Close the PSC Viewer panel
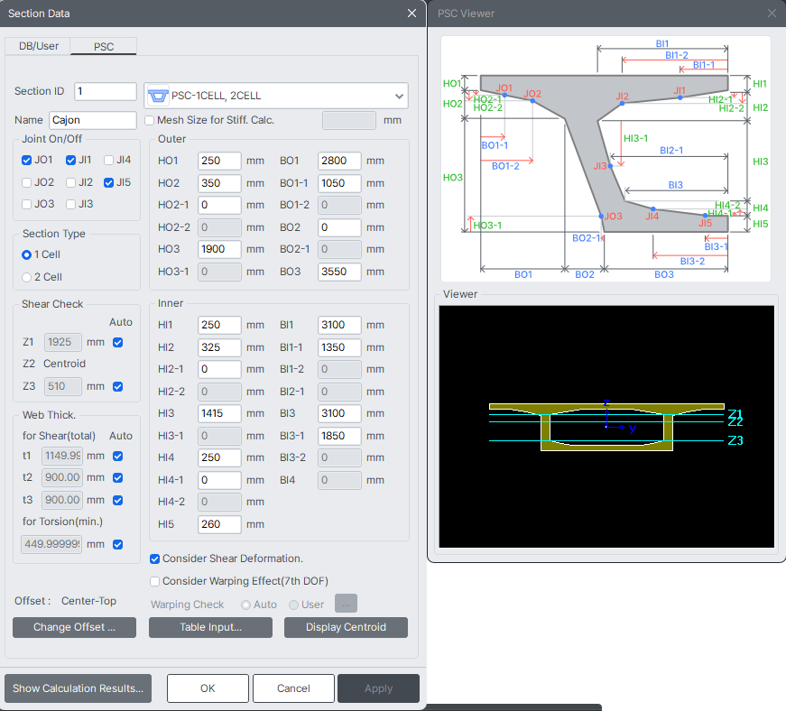The width and height of the screenshot is (786, 711). tap(772, 14)
